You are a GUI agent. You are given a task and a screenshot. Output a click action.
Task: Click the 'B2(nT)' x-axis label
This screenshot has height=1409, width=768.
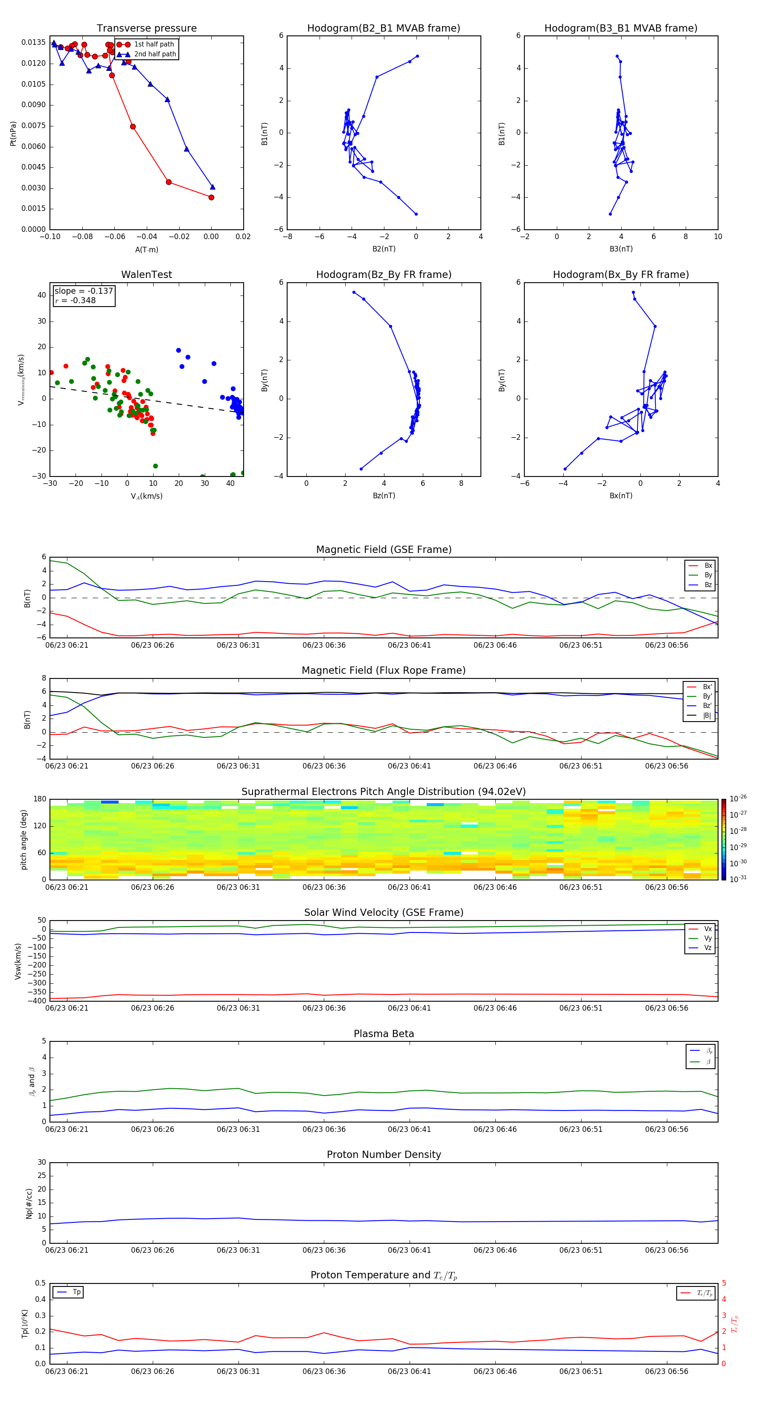[384, 249]
